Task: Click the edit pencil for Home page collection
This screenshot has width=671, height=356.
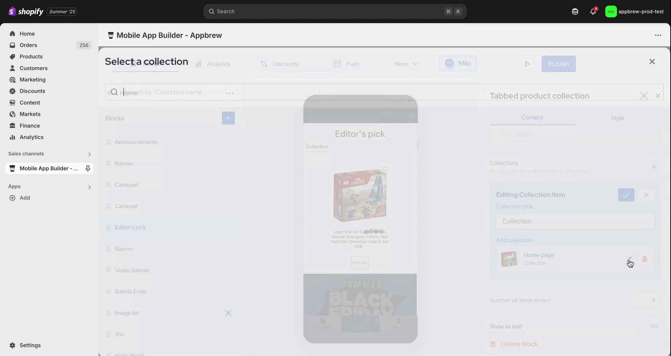Action: pos(629,259)
